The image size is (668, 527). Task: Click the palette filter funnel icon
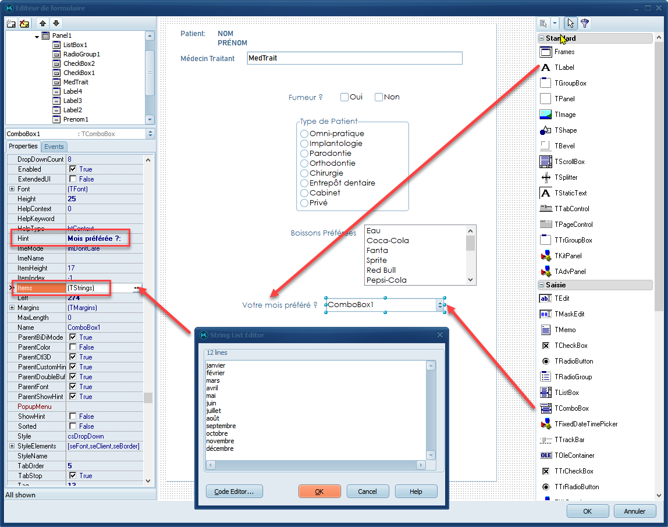click(x=584, y=23)
